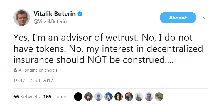Open the grayscale bearded man avatar
This screenshot has height=105, width=219.
[x=139, y=97]
